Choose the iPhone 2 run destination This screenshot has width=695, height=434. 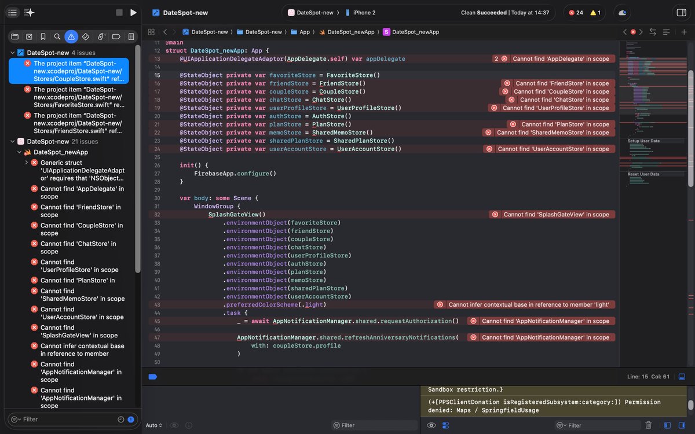tap(360, 13)
